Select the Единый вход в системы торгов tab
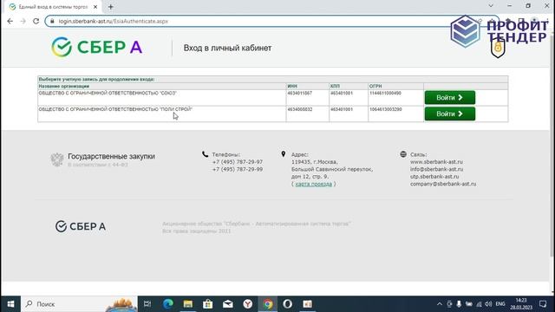 53,7
